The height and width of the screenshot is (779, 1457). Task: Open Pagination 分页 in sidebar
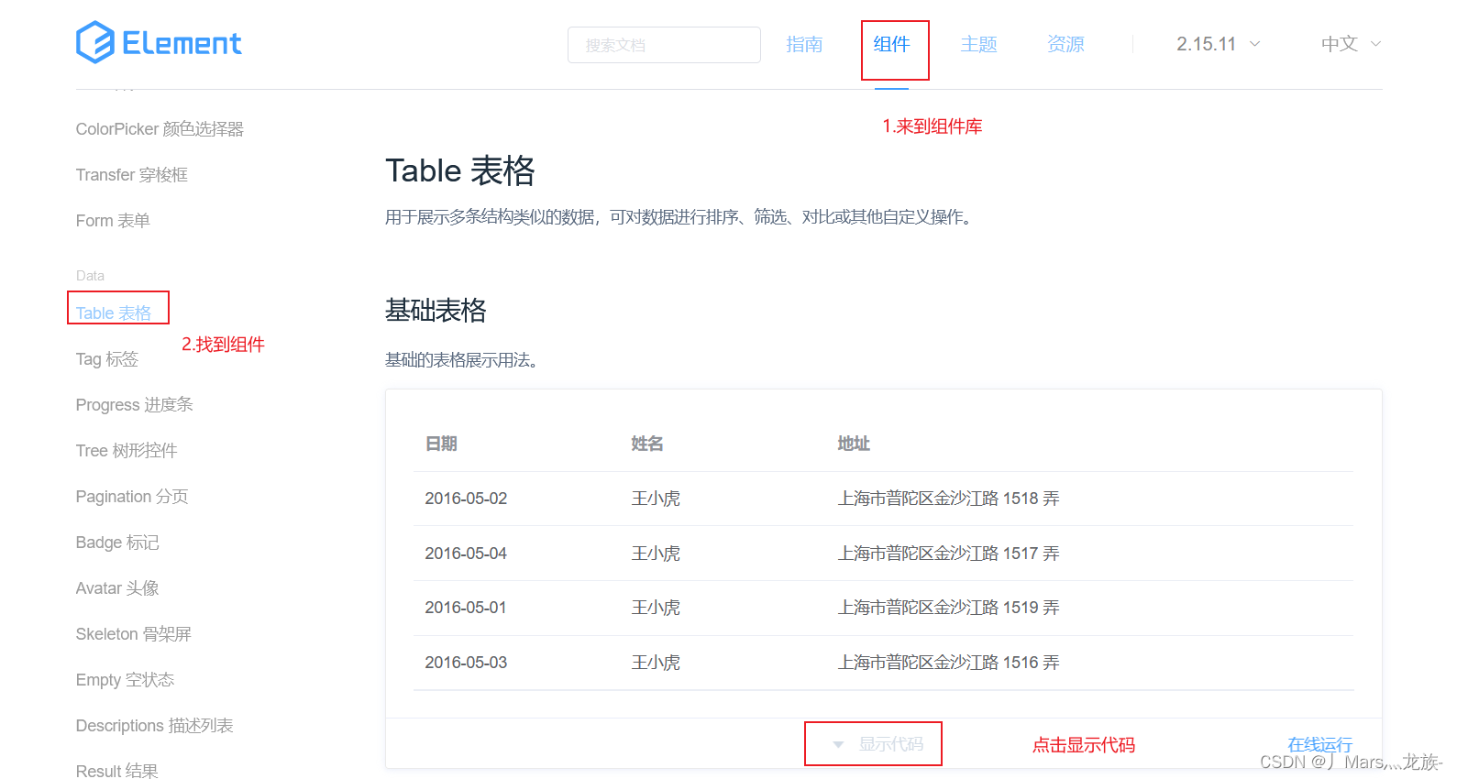coord(132,497)
